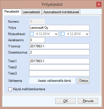Confirm with the OK button

(65, 101)
